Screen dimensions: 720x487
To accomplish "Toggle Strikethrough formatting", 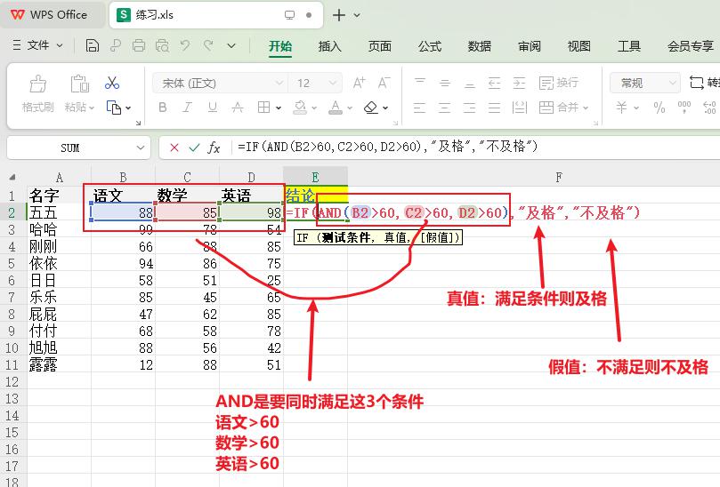I will click(238, 108).
